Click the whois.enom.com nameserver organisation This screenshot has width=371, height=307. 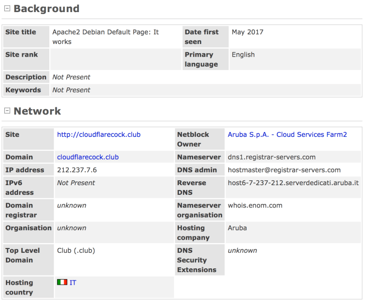[x=255, y=205]
